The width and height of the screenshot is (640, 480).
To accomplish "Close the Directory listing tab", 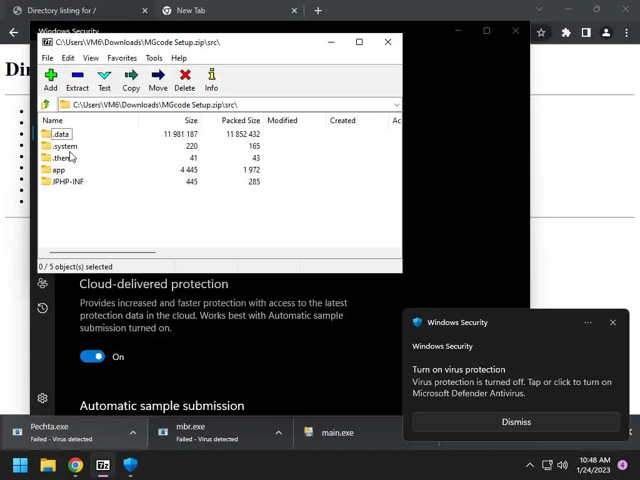I will click(x=145, y=11).
